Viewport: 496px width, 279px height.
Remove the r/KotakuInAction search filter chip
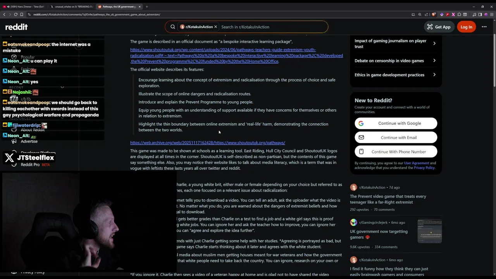215,27
